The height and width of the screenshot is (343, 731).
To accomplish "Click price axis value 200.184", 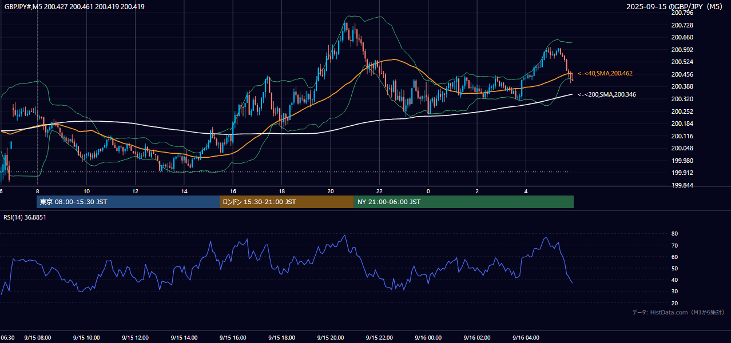I will point(682,123).
